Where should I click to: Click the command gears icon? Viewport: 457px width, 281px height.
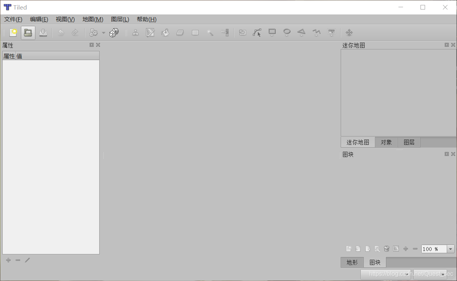tap(94, 33)
